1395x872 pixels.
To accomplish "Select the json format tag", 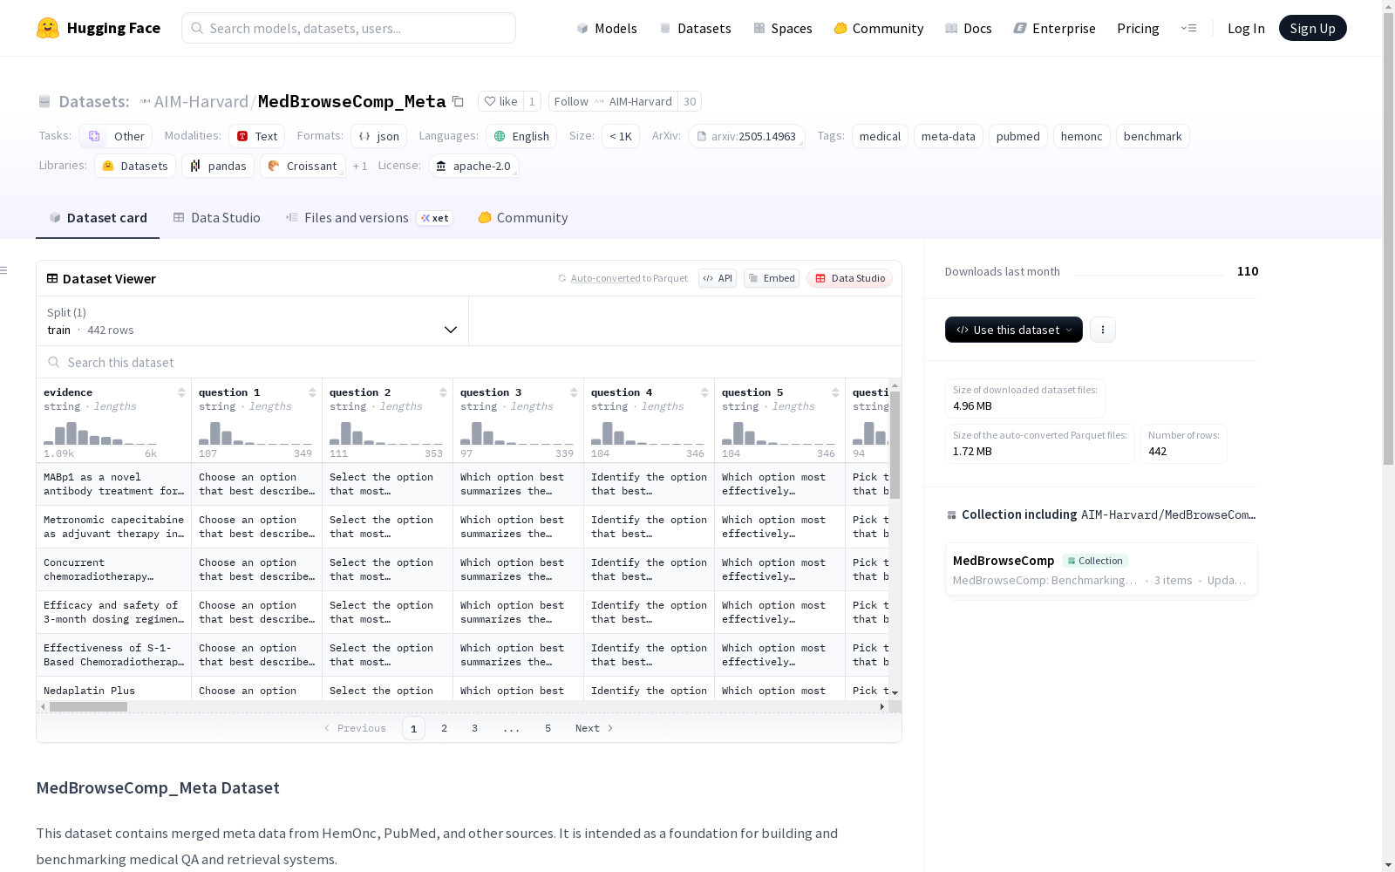I will click(x=379, y=136).
